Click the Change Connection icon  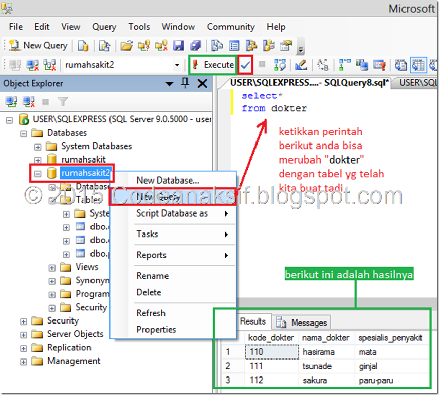pos(49,65)
